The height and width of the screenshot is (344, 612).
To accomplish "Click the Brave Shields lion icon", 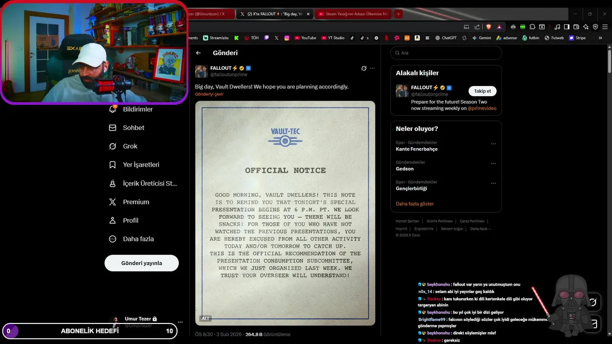I will [x=488, y=27].
